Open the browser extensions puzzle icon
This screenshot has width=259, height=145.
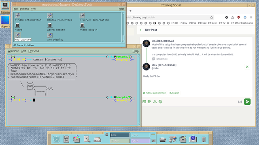click(x=232, y=17)
